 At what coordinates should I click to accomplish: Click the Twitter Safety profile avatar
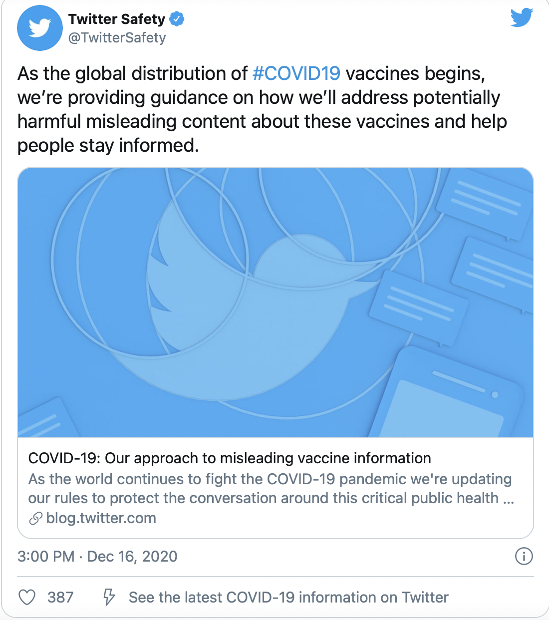point(40,28)
